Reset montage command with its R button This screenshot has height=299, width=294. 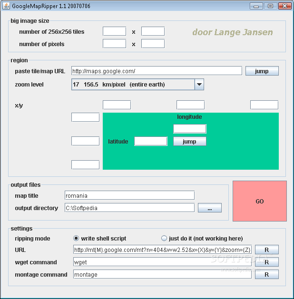(x=267, y=274)
